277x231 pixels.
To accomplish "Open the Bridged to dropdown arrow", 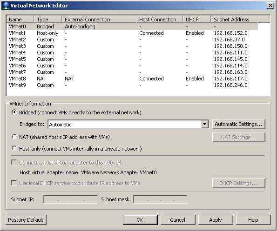I will pos(204,124).
